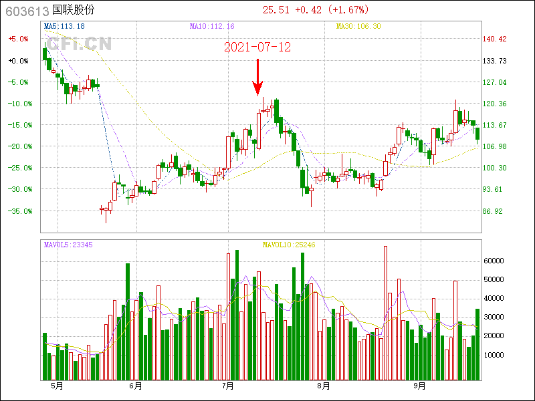This screenshot has width=535, height=401.
Task: Click the 86.92 price axis label
Action: point(496,211)
